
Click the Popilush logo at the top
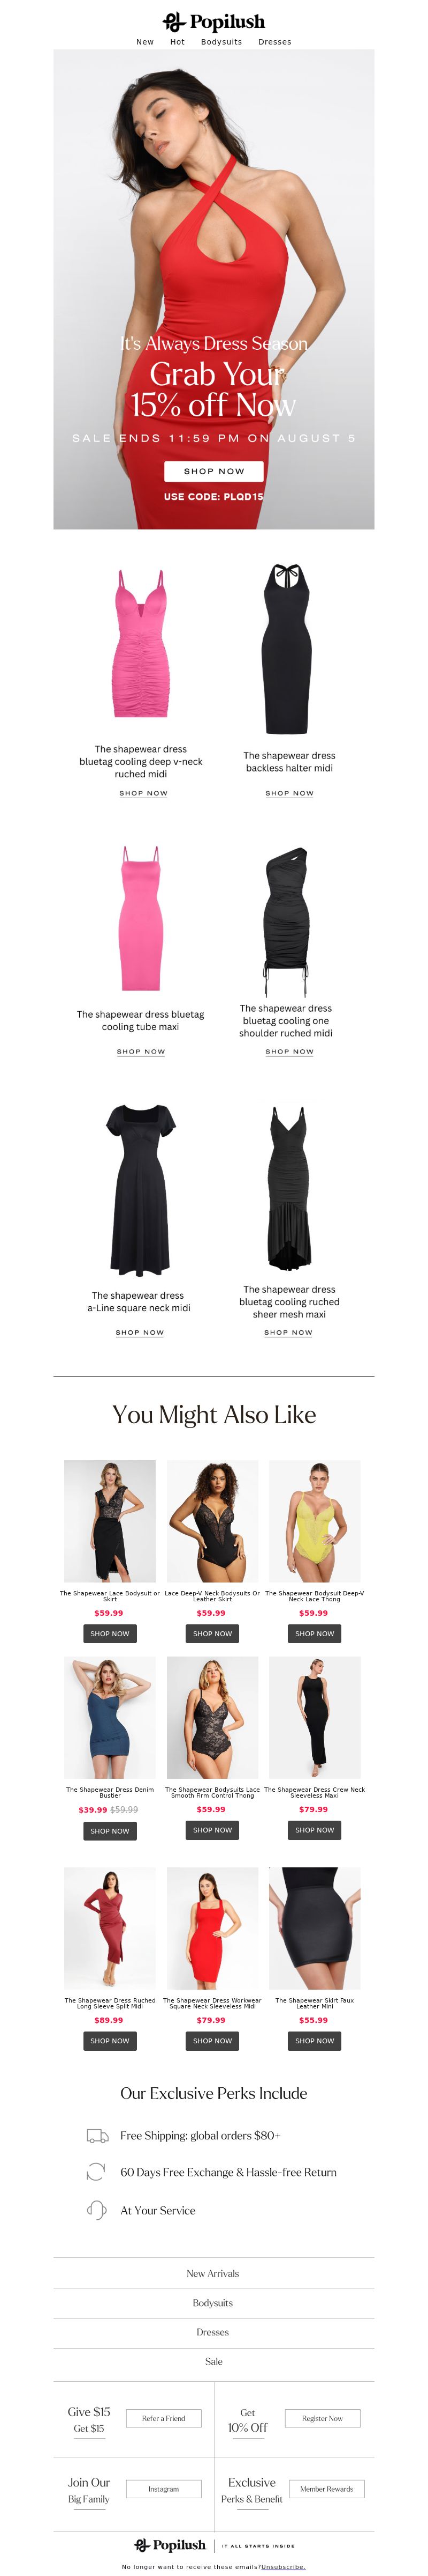click(213, 21)
